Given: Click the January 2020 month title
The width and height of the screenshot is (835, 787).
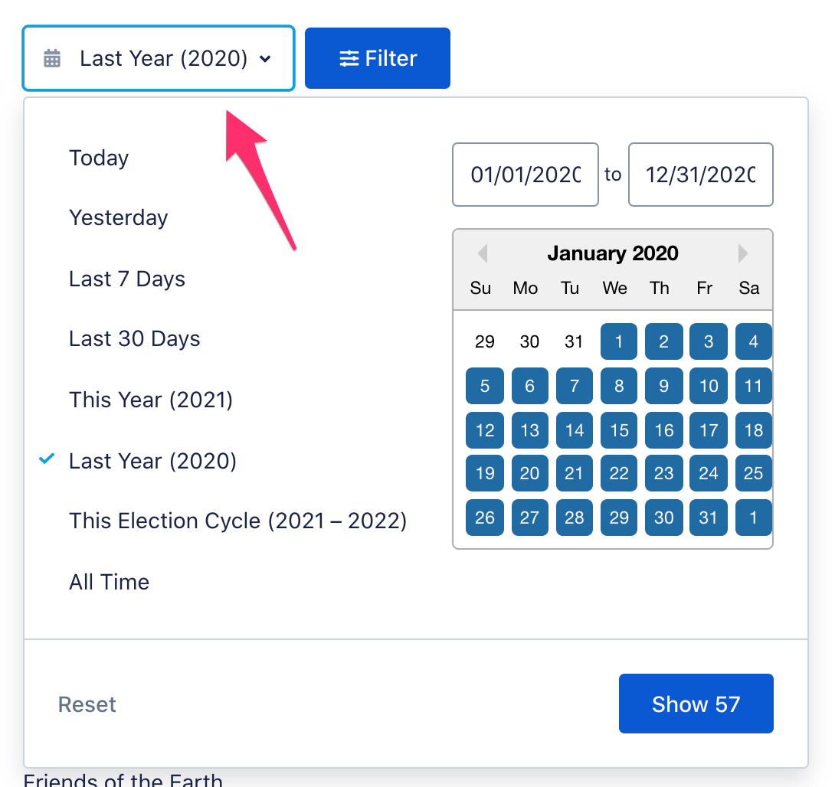Looking at the screenshot, I should (x=613, y=253).
